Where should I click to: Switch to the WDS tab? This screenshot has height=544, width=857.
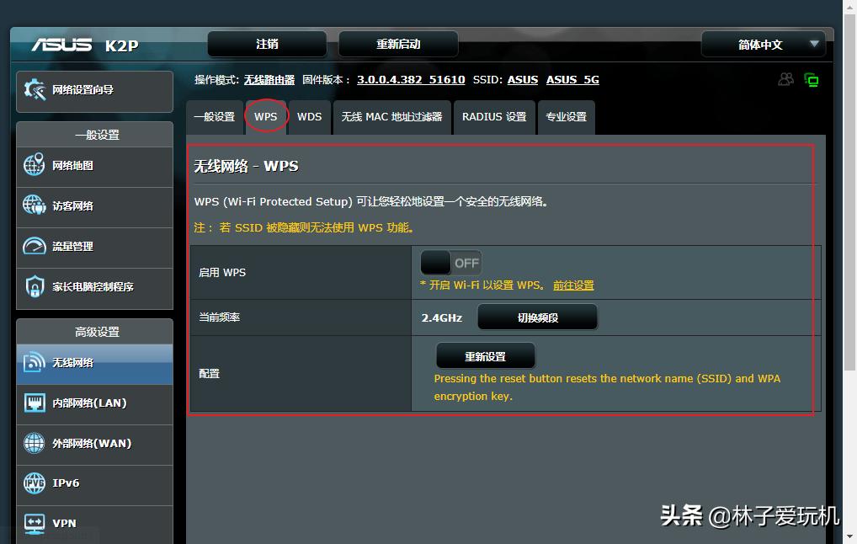click(309, 117)
